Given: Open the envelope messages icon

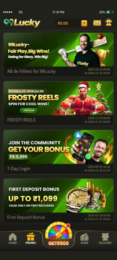Looking at the screenshot, I should [97, 23].
